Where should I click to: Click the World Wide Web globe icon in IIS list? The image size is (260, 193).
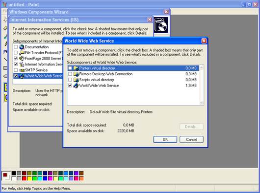coord(22,76)
